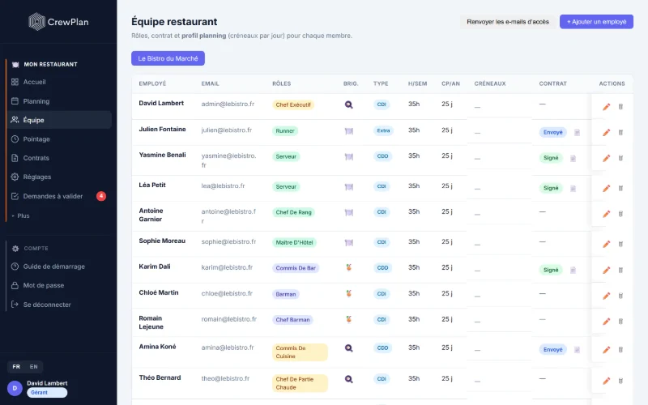
Task: Open Amina Koné's contract document icon
Action: 577,350
